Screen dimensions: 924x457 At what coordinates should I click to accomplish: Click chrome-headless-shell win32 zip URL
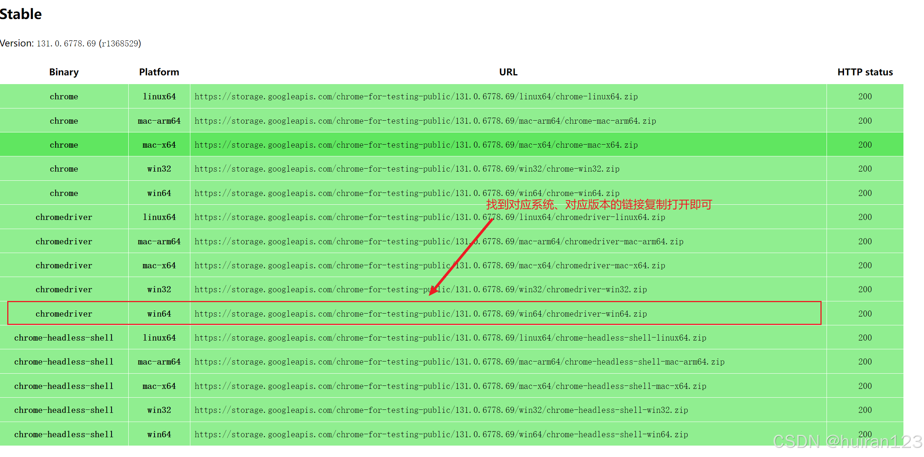tap(441, 410)
